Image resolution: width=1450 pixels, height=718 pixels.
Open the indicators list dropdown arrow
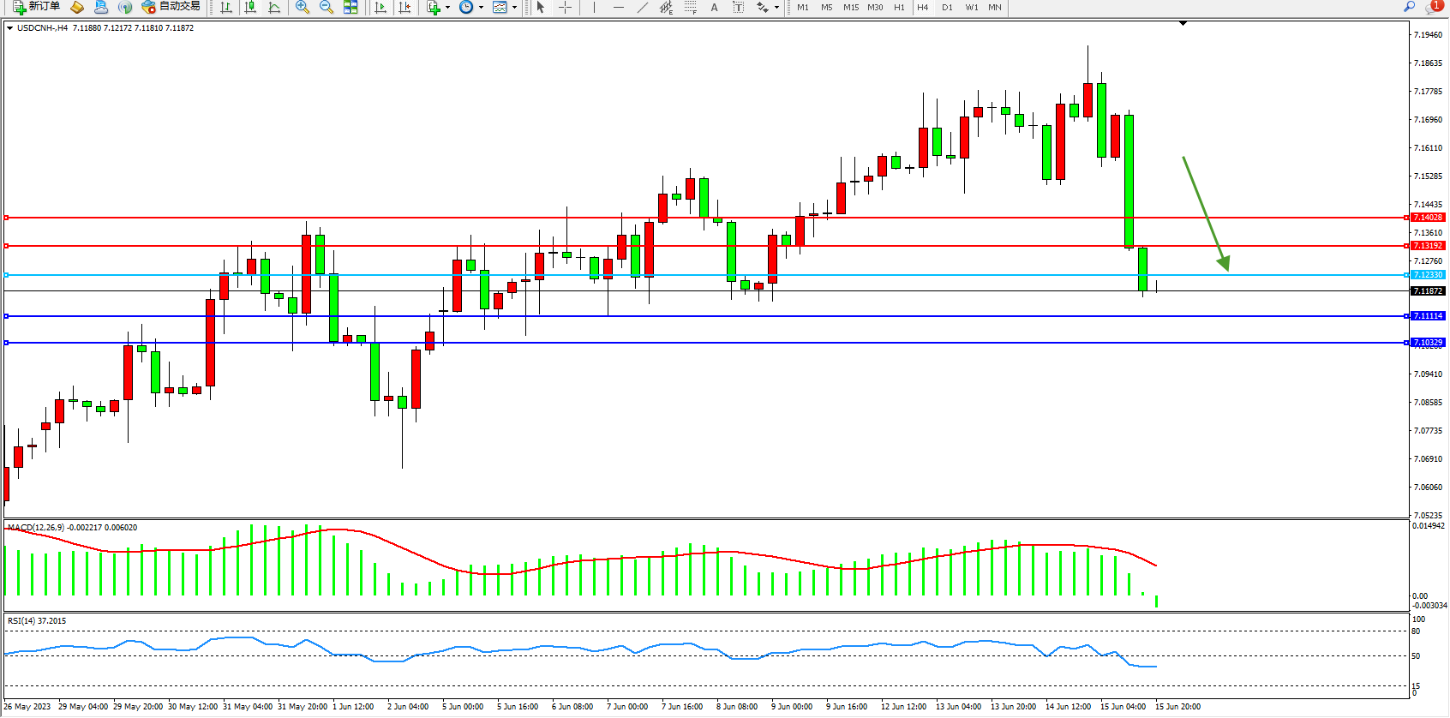coord(447,7)
